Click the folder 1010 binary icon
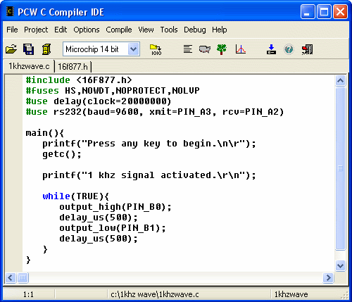352x302 pixels. point(156,49)
